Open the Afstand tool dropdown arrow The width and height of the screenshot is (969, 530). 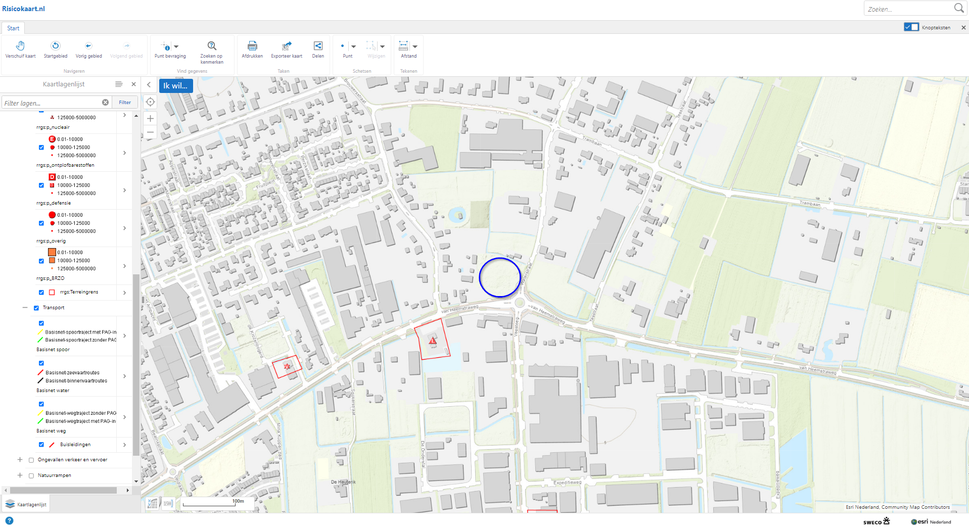click(x=415, y=46)
